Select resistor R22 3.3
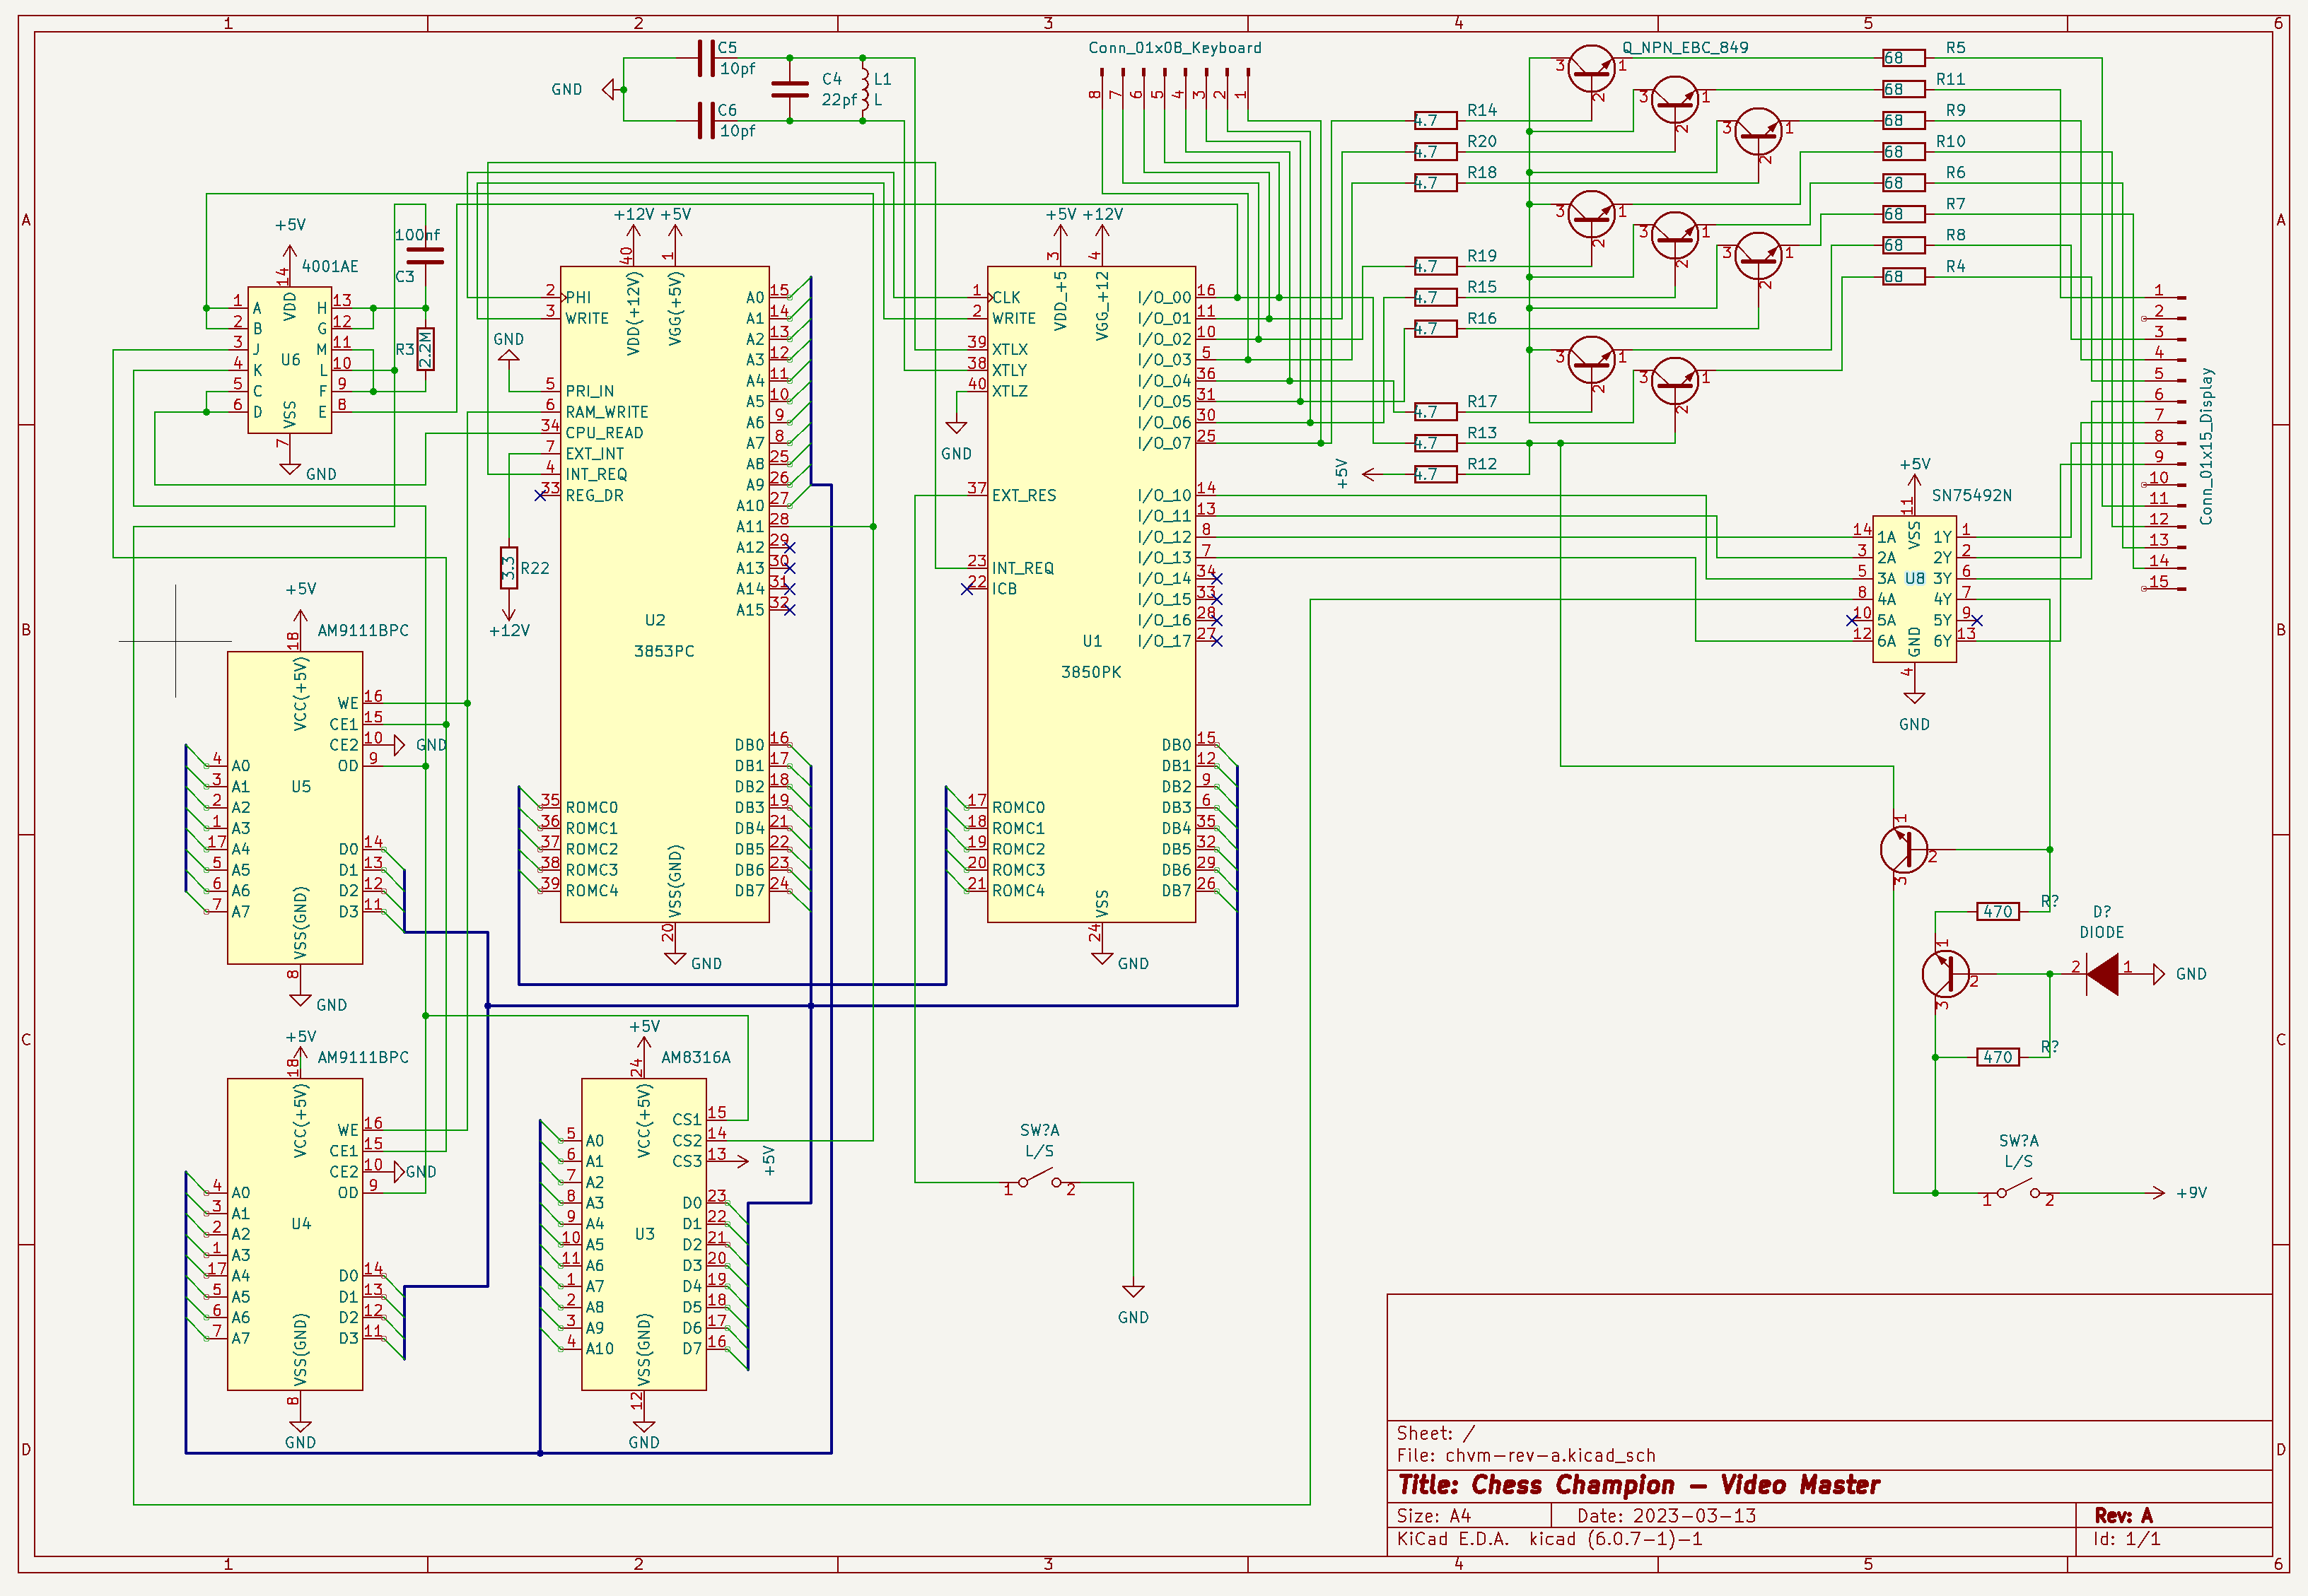 pos(508,568)
